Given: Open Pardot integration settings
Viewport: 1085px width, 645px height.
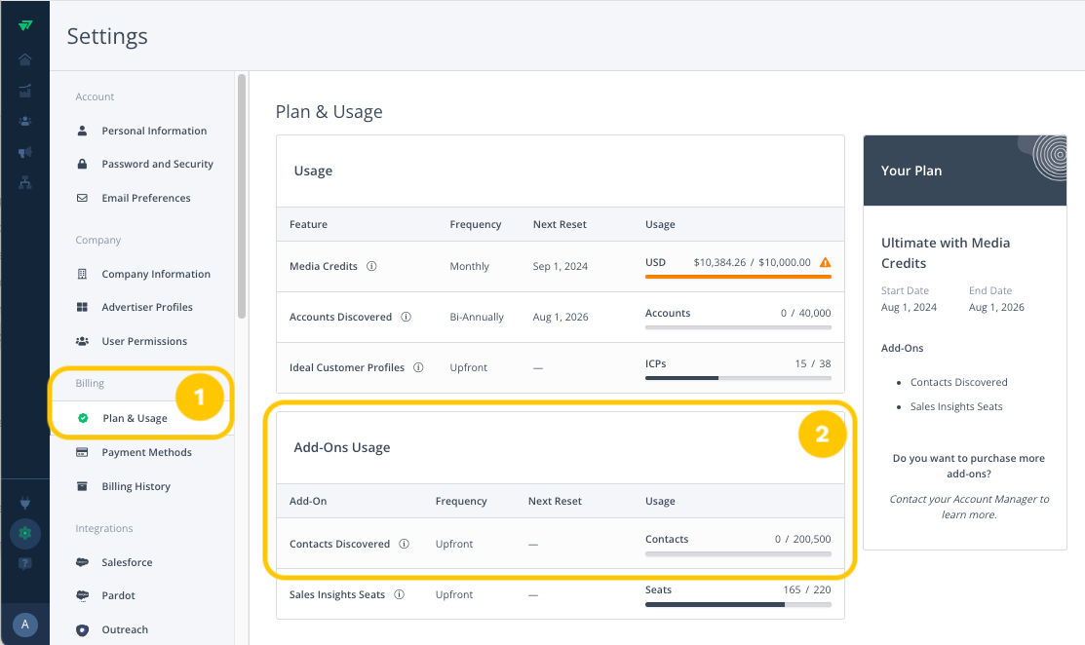Looking at the screenshot, I should point(118,595).
